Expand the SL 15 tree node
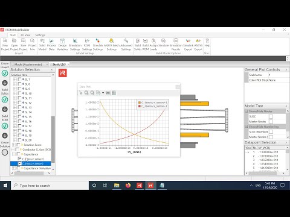Image resolution: width=290 pixels, height=217 pixels. pyautogui.click(x=15, y=117)
